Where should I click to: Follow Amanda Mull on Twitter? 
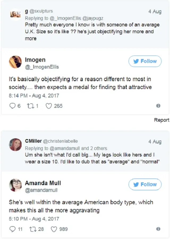[145, 185]
